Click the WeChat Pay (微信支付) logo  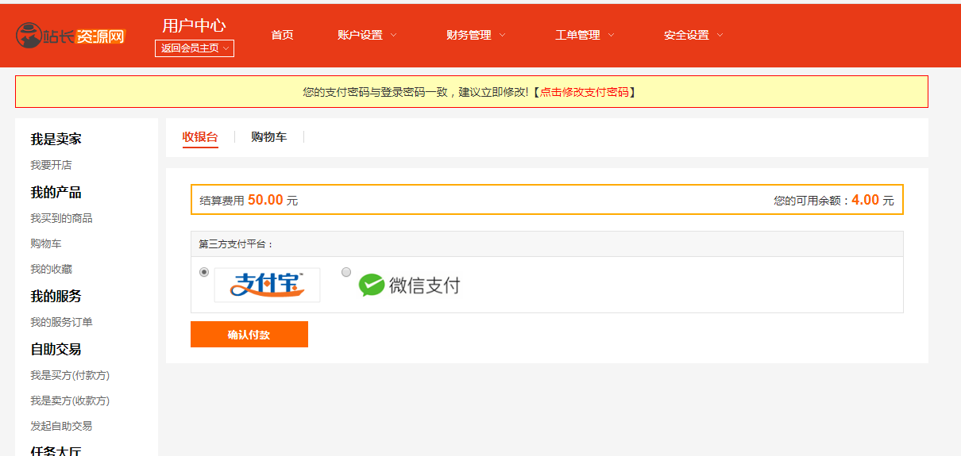tap(410, 285)
